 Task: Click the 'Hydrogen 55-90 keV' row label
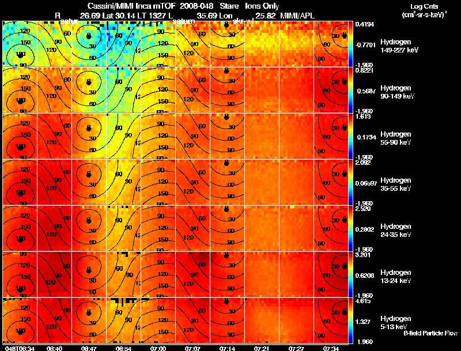coord(395,138)
